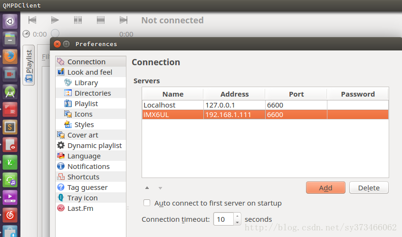402x237 pixels.
Task: Open the Tag guesser preferences page
Action: click(x=91, y=188)
